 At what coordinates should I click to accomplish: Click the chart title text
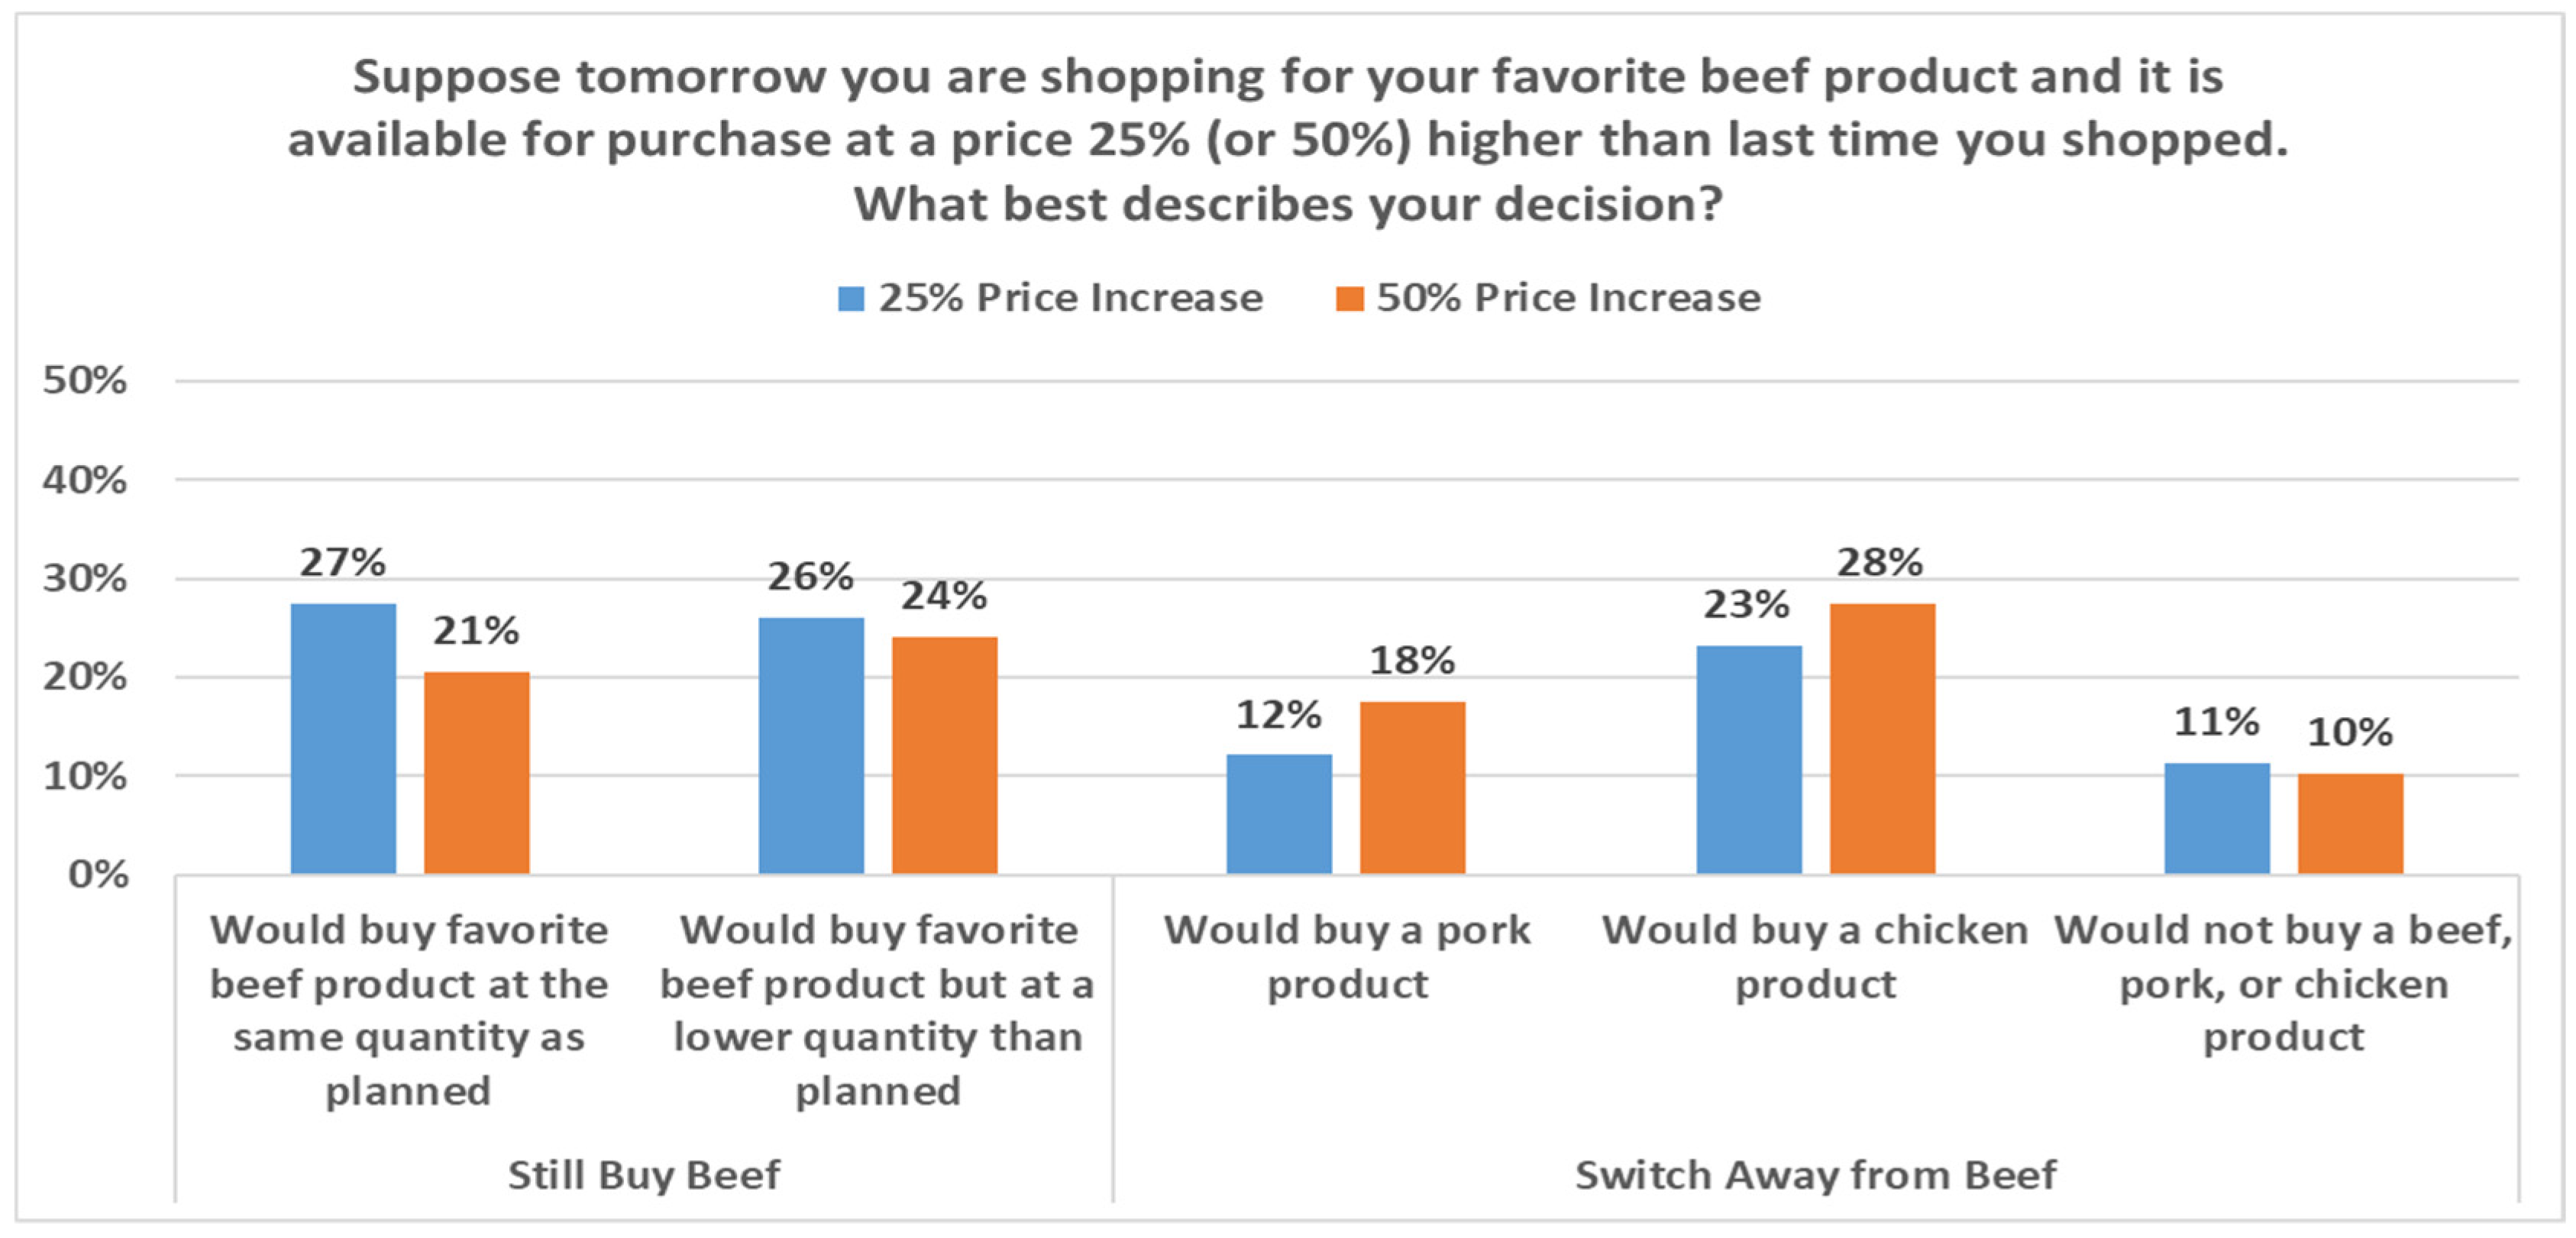point(1288,140)
